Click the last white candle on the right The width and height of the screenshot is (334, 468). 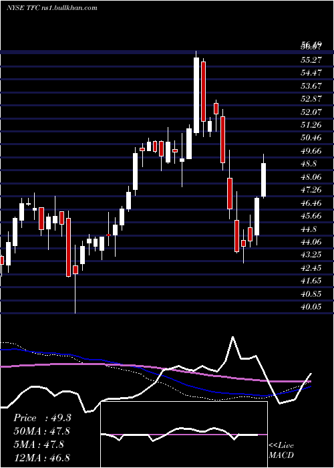pos(264,180)
